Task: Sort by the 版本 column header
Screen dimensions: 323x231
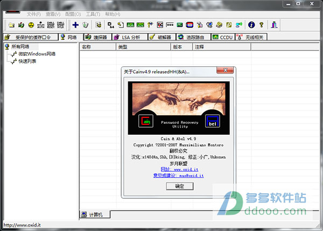Action: click(182, 47)
